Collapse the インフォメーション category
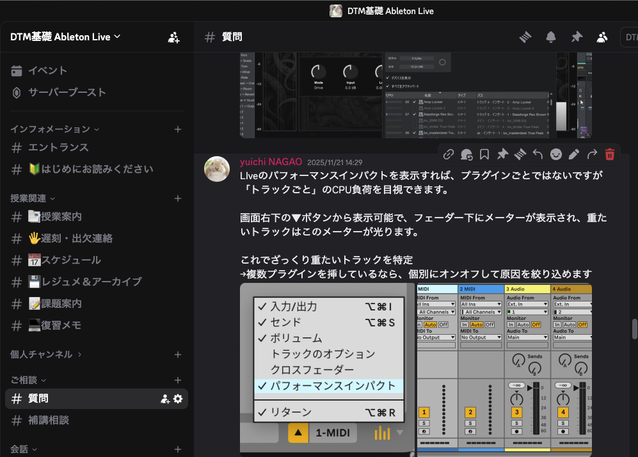638x457 pixels. (54, 129)
